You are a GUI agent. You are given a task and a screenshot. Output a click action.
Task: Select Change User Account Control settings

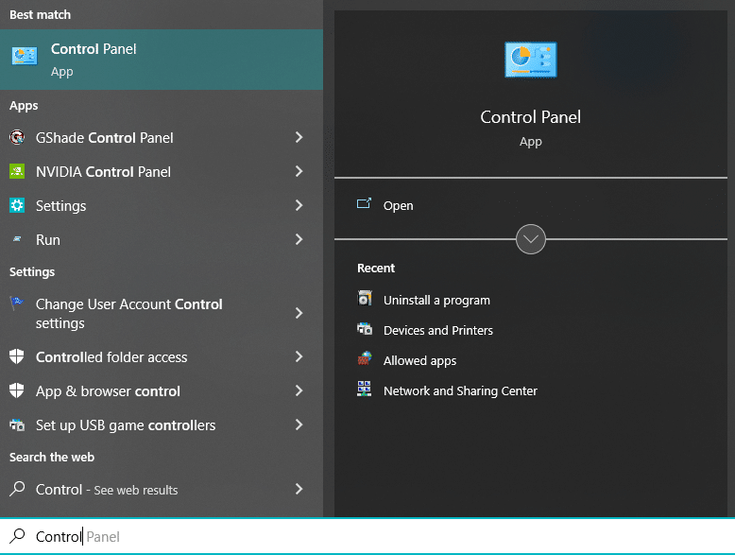[x=162, y=313]
